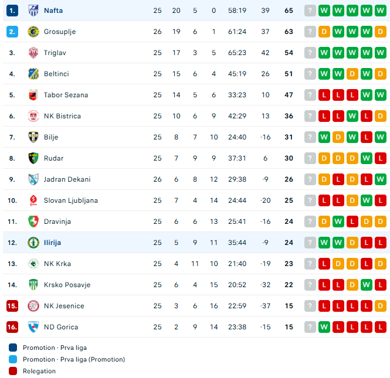Click Tabor Sezana's first red L badge

click(324, 95)
